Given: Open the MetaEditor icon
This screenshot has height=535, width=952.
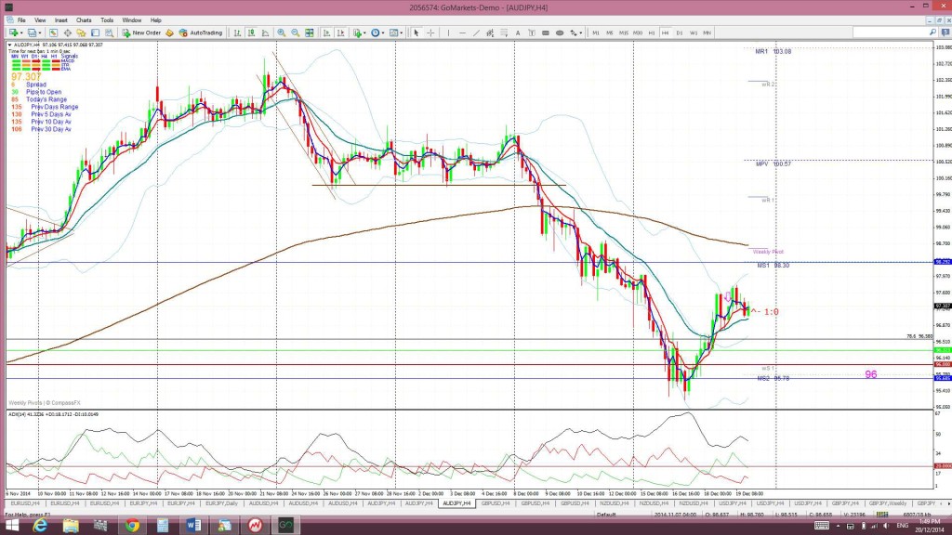Looking at the screenshot, I should (169, 33).
